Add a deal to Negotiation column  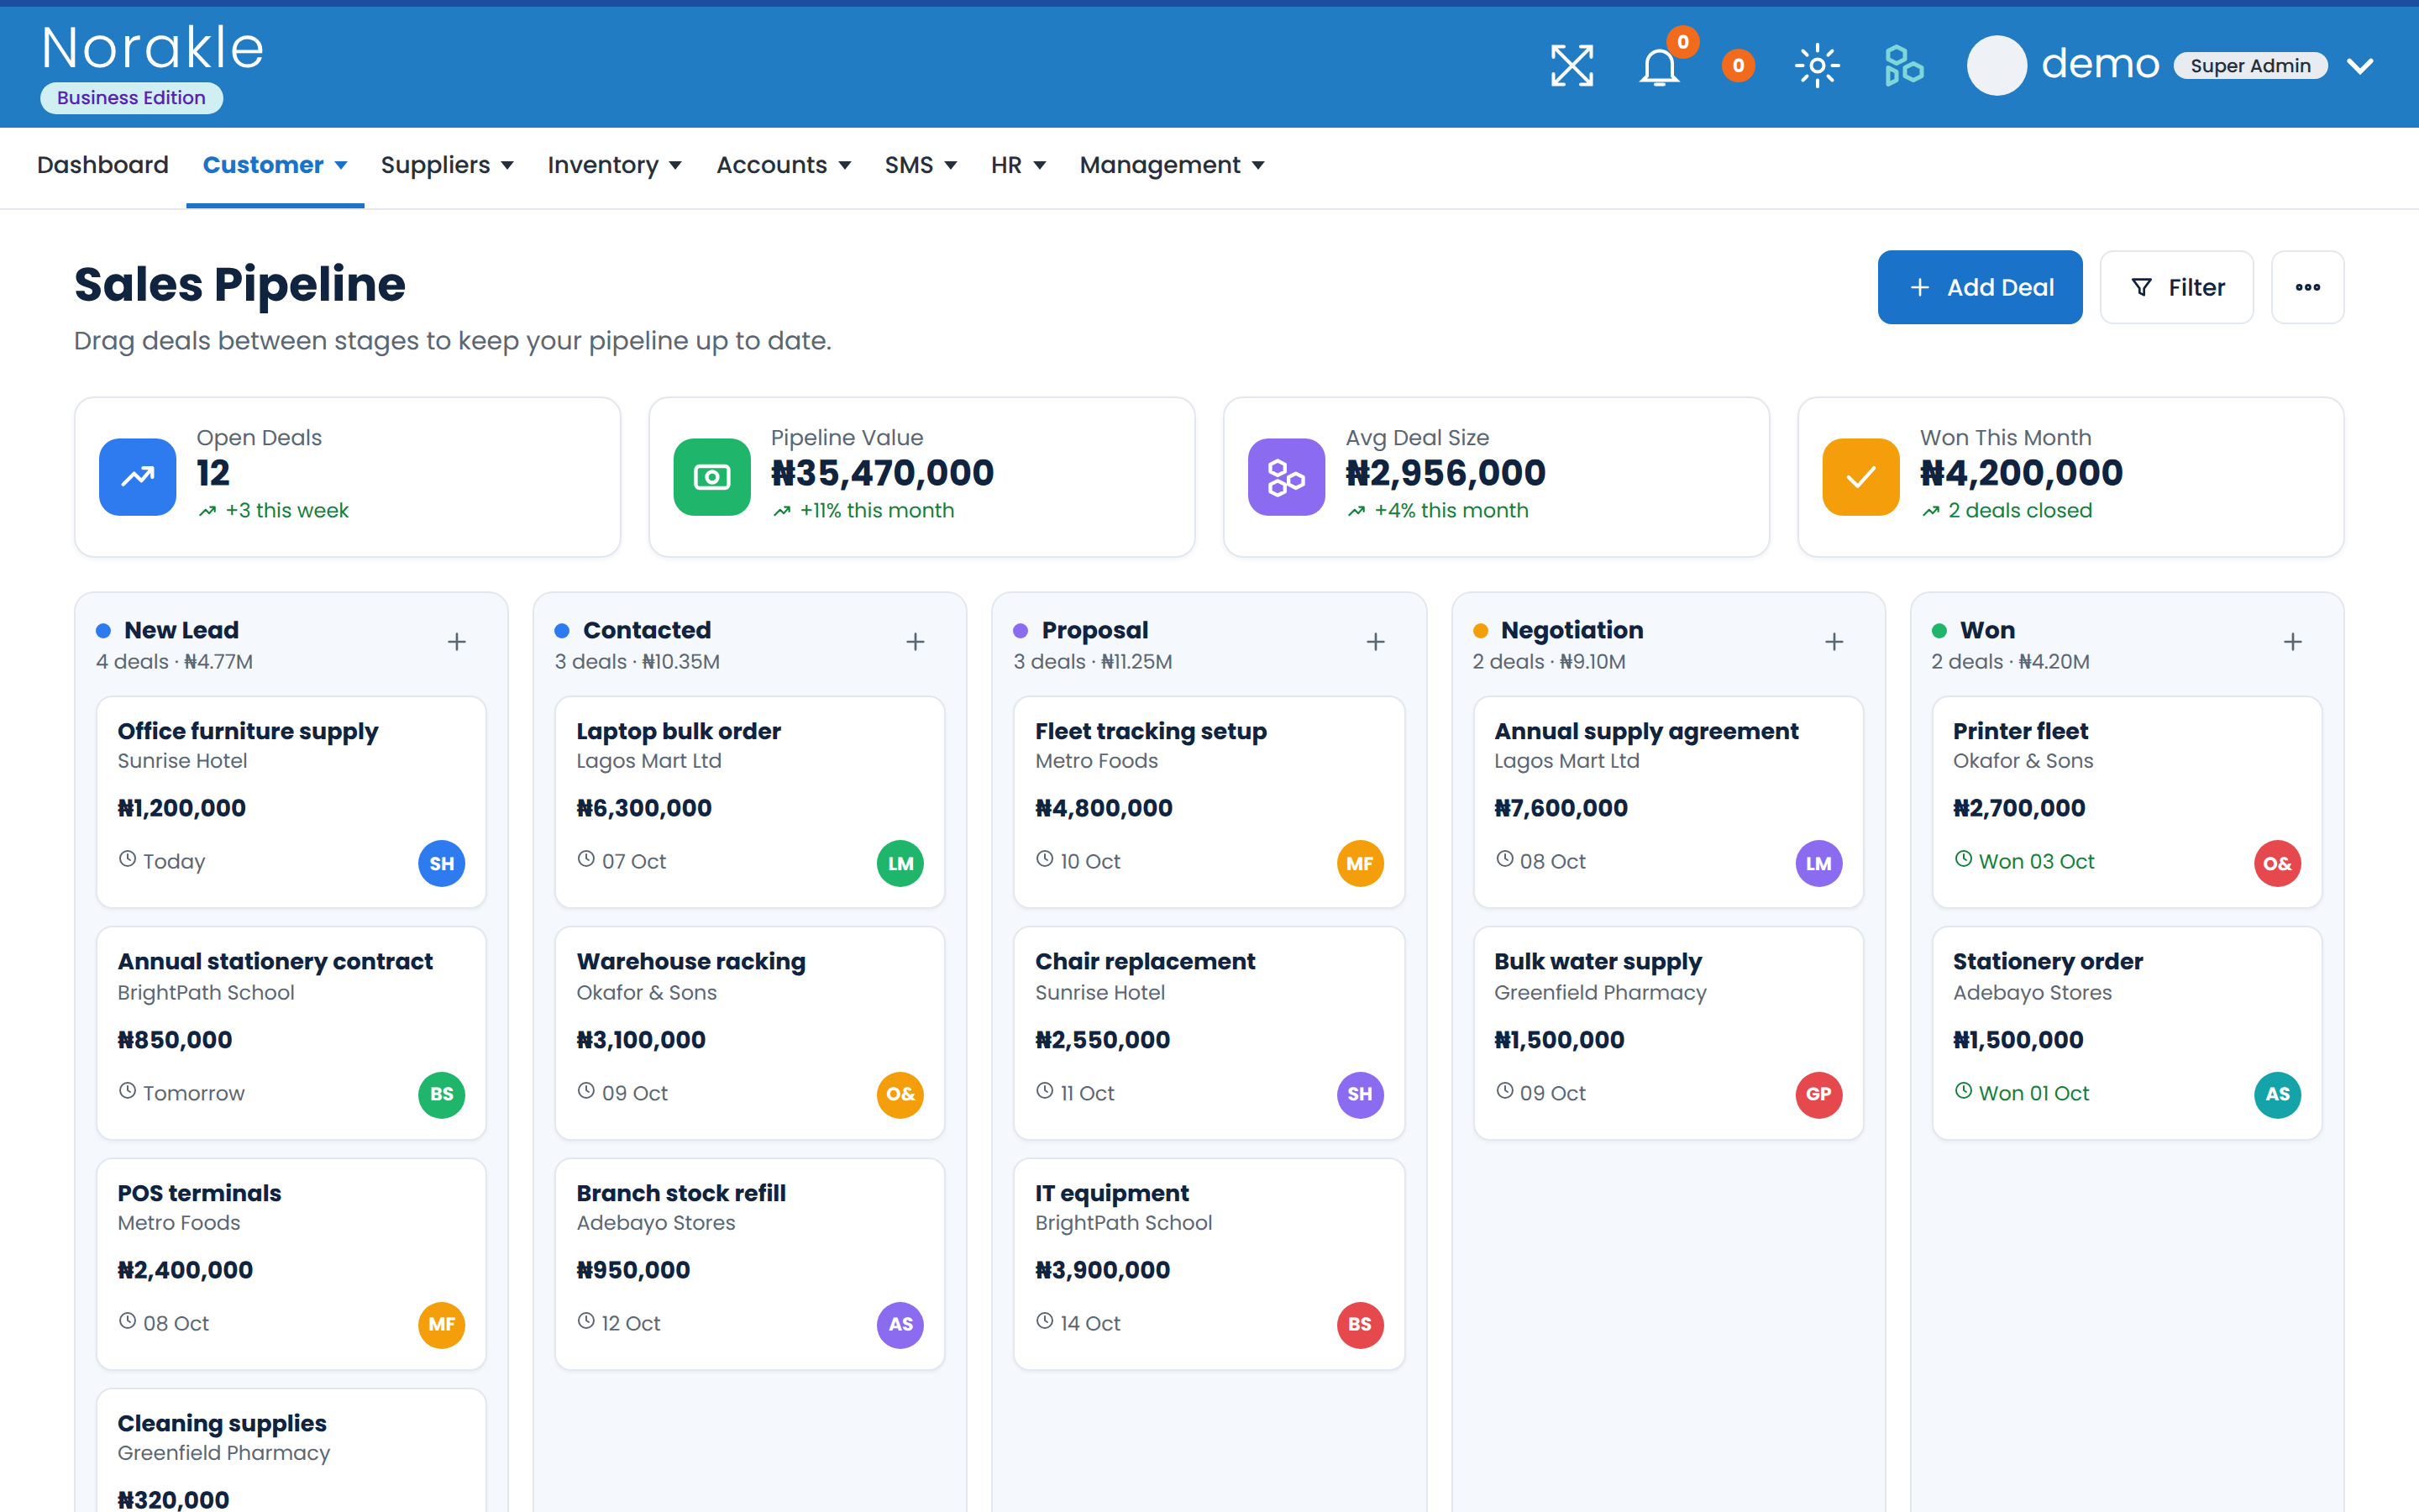coord(1834,642)
